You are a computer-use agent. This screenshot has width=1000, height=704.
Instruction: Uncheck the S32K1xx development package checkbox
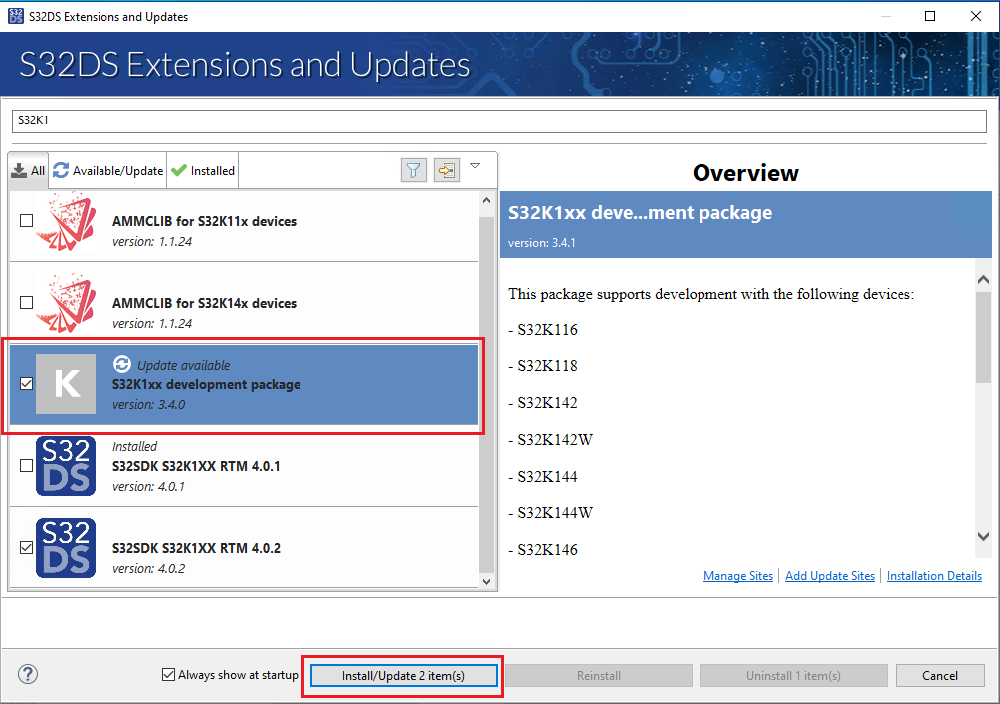(x=25, y=384)
